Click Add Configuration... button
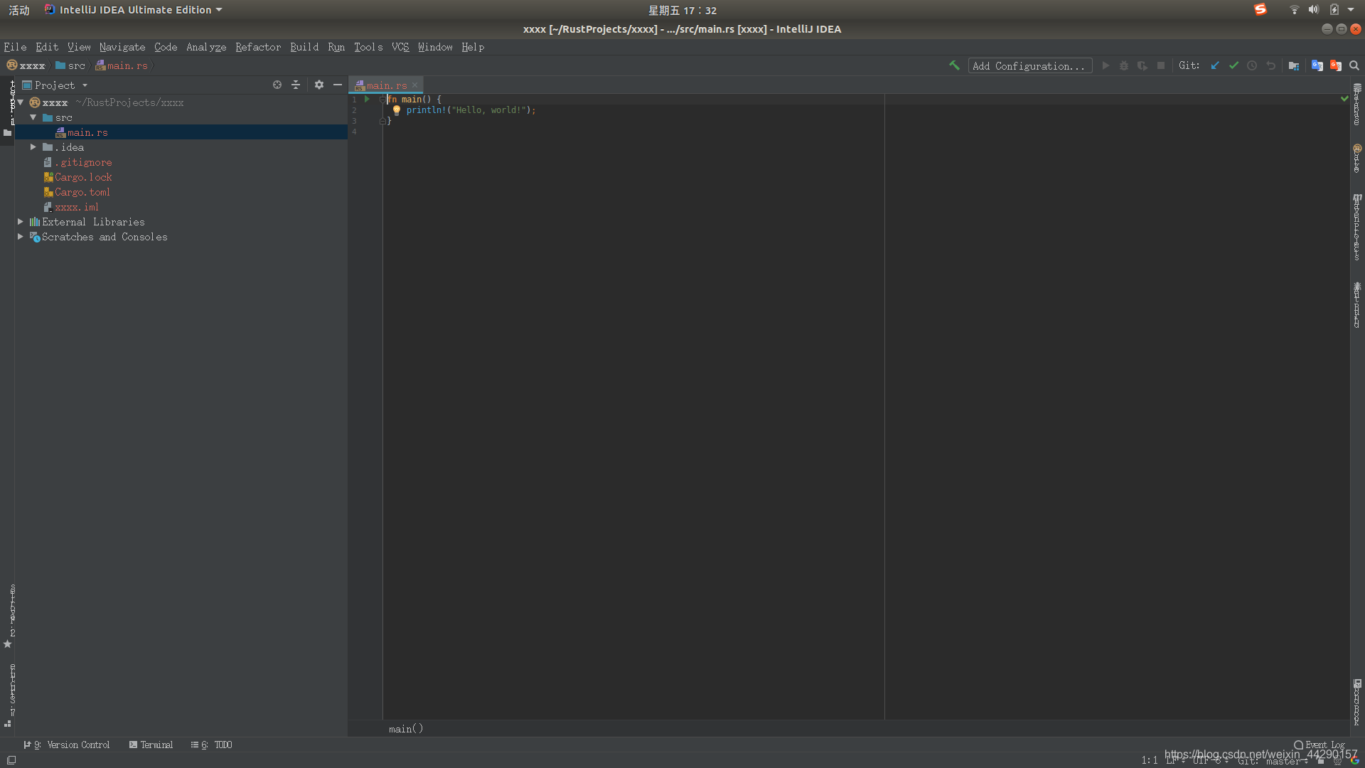This screenshot has height=768, width=1365. [1029, 65]
